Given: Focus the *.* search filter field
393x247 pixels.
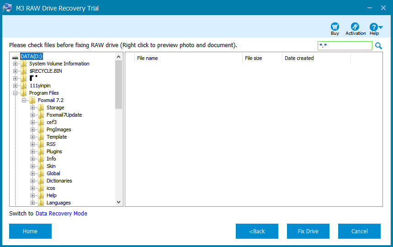Looking at the screenshot, I should [345, 46].
